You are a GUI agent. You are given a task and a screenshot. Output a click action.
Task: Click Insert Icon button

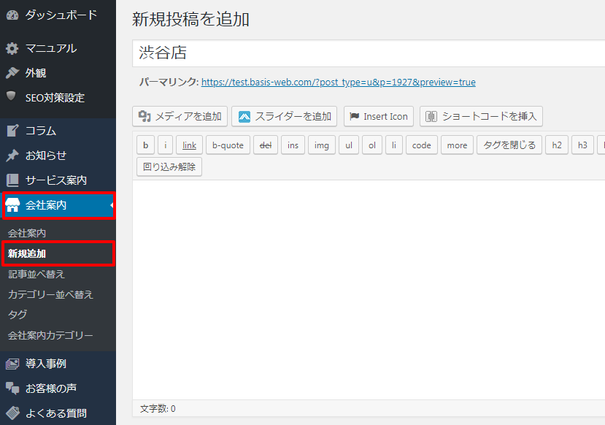(x=379, y=116)
